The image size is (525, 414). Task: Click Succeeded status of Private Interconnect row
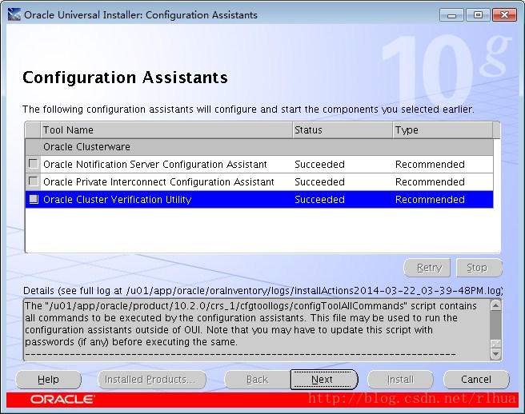coord(319,182)
